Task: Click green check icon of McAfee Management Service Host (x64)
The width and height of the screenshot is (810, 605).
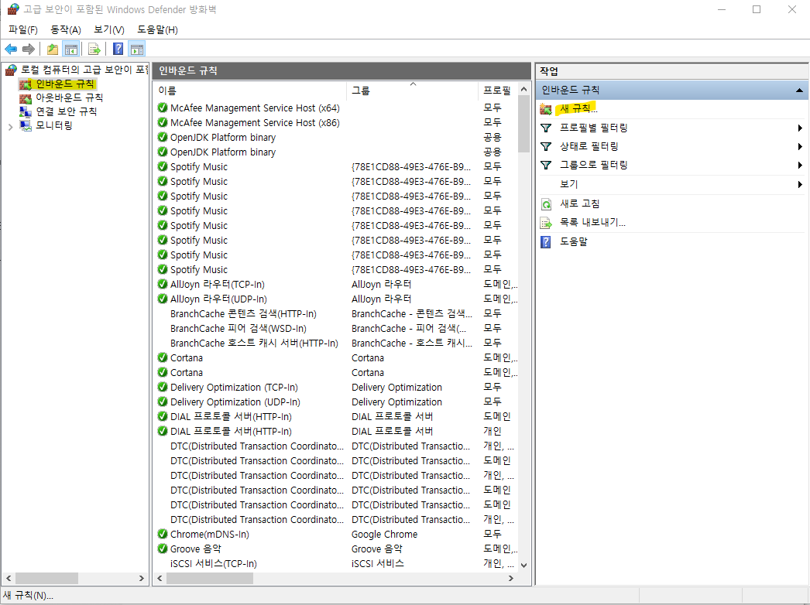Action: (x=163, y=108)
